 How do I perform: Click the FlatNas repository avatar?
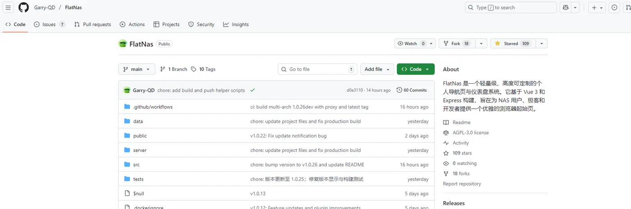point(123,44)
